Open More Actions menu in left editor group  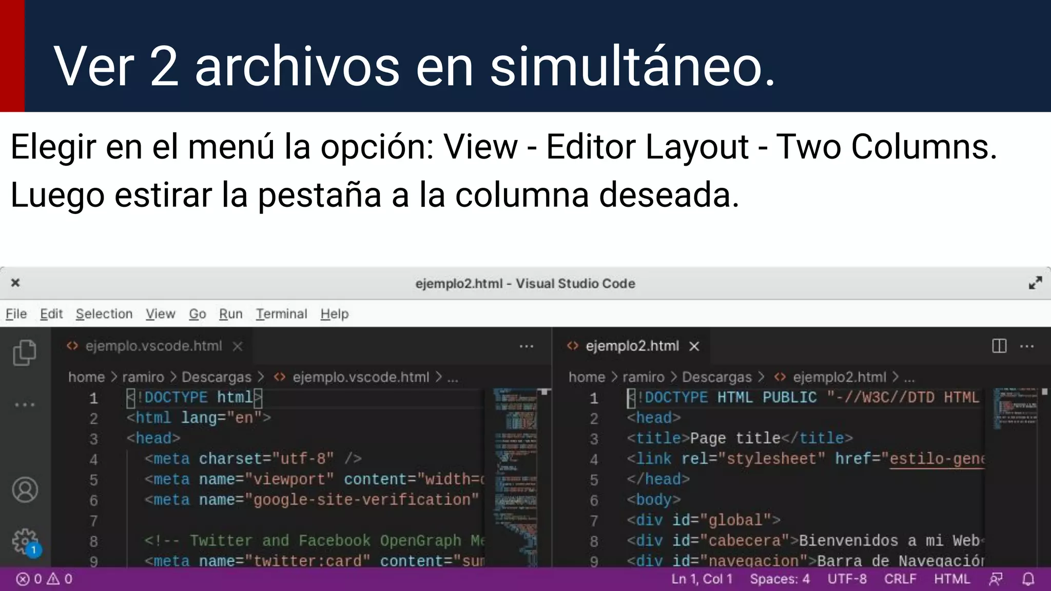tap(527, 346)
